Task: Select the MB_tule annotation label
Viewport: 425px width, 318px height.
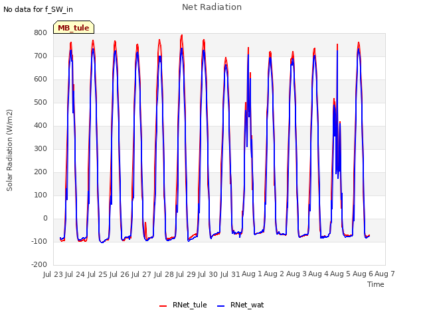Action: coord(74,28)
